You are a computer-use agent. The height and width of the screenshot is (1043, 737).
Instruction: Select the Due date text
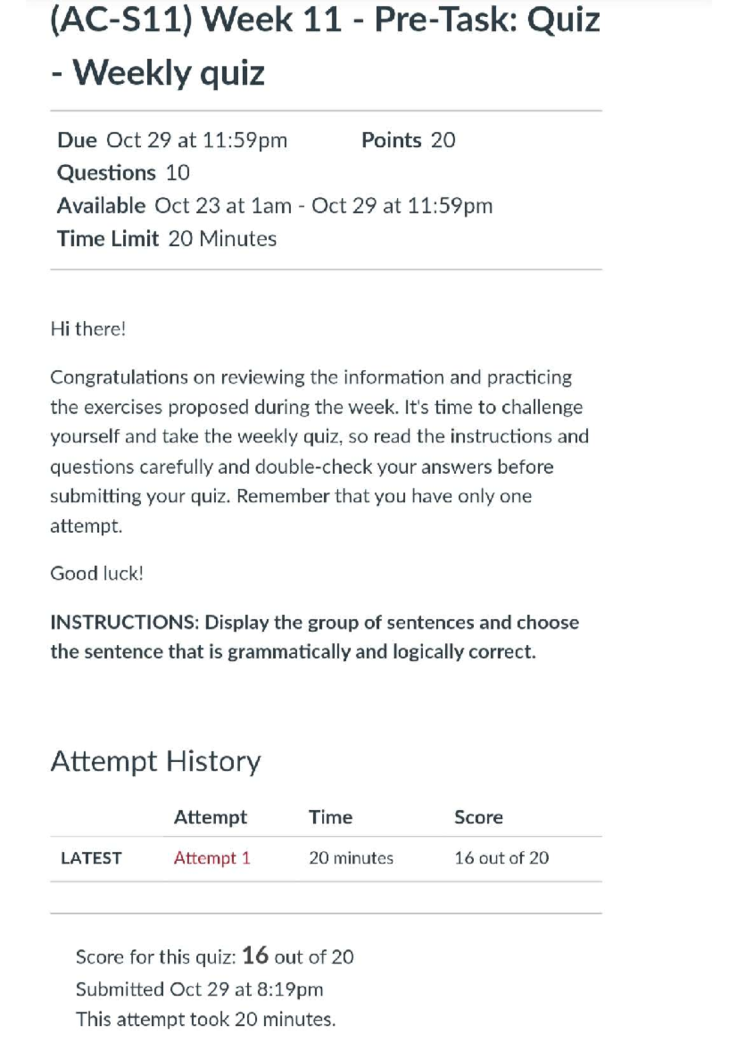172,140
